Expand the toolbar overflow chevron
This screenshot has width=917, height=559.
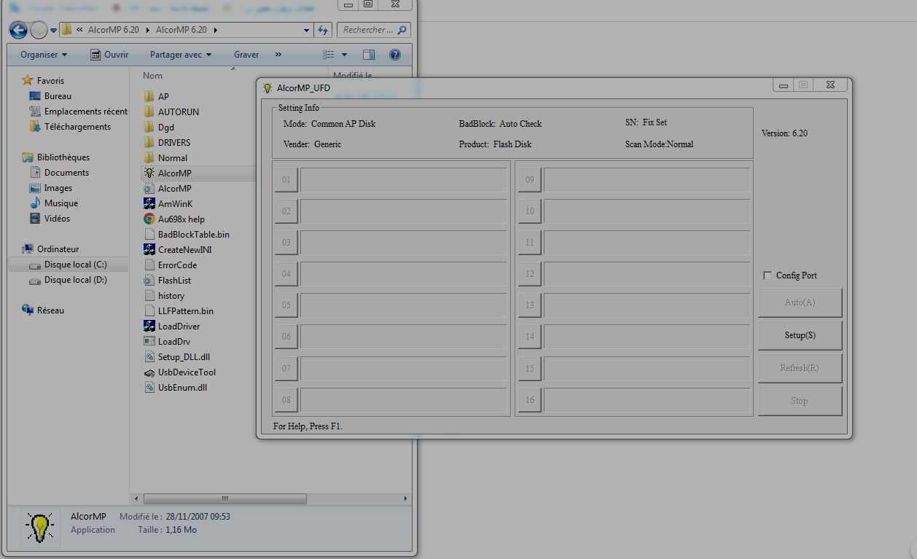tap(278, 55)
